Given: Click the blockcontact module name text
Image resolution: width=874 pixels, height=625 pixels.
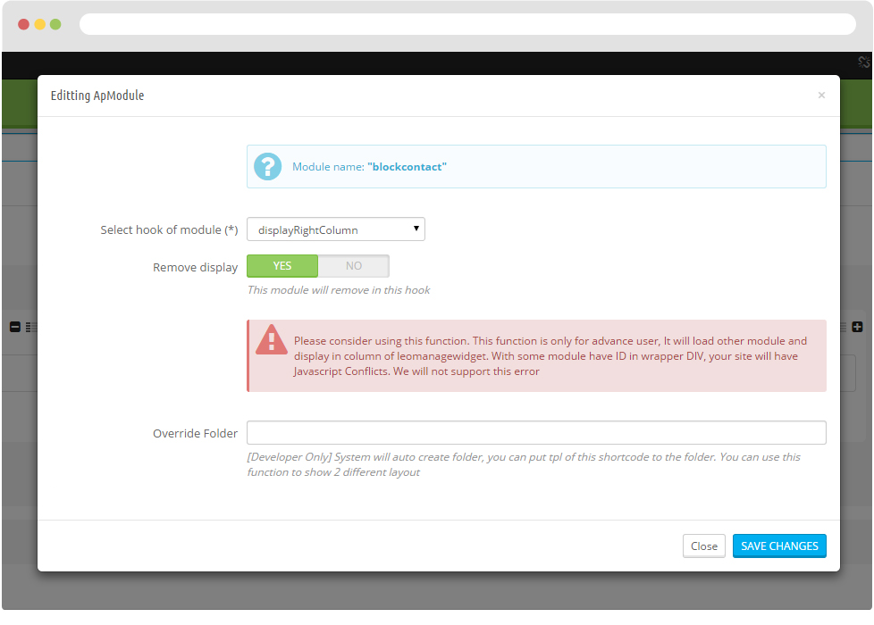Looking at the screenshot, I should [407, 167].
